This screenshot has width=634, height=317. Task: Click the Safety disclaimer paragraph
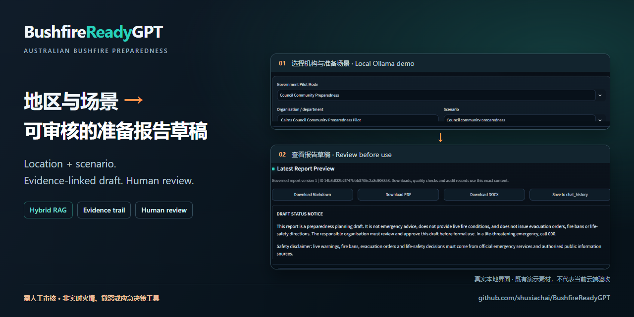pos(439,250)
